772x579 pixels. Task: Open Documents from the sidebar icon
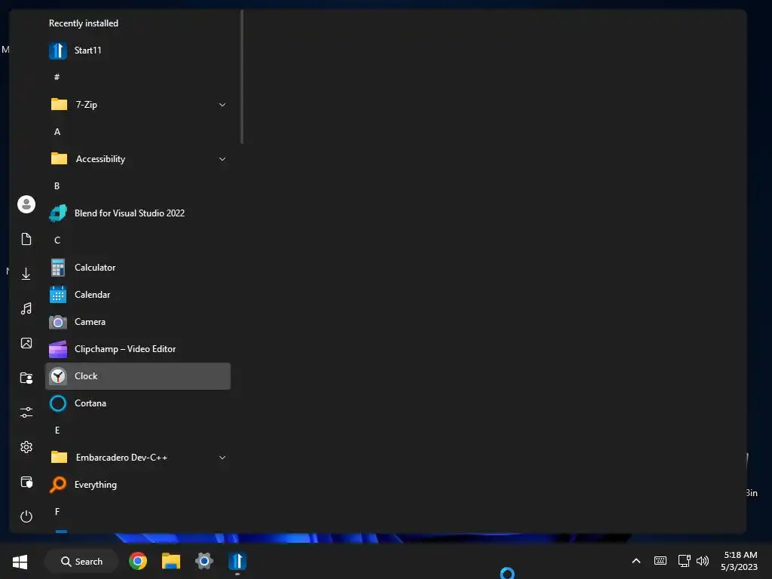click(26, 239)
